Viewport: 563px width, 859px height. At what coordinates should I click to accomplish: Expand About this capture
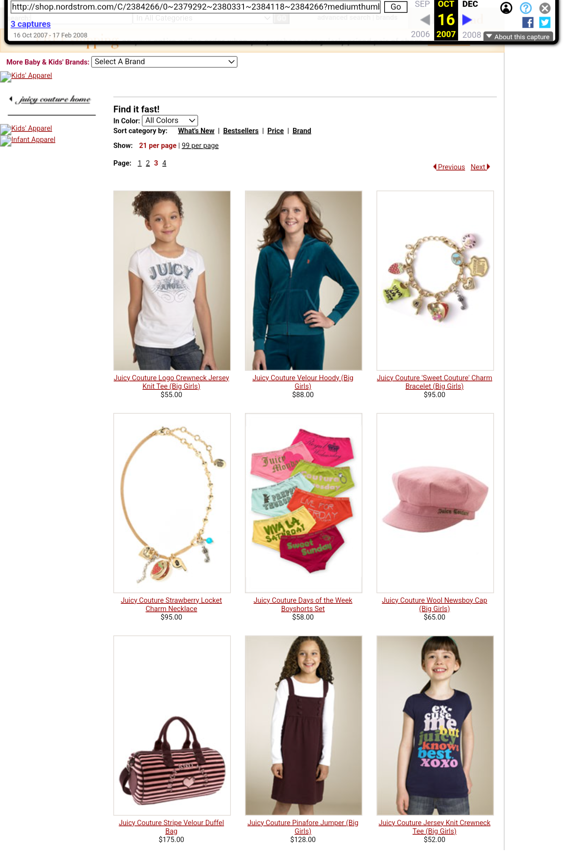coord(518,37)
